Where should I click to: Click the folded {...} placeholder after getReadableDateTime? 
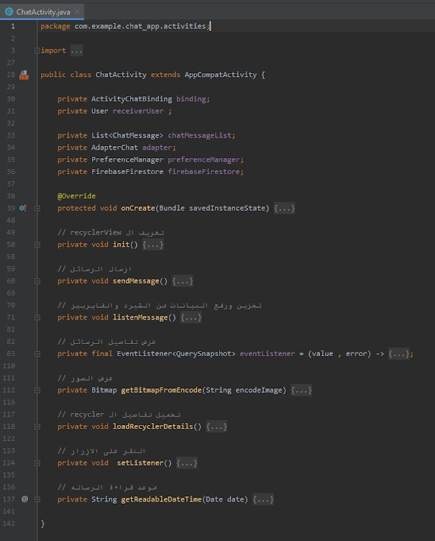[x=263, y=499]
